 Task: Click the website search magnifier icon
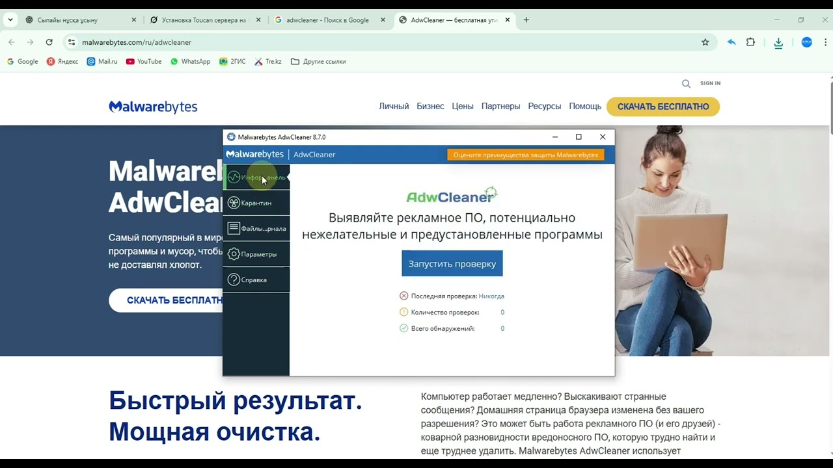(x=686, y=83)
